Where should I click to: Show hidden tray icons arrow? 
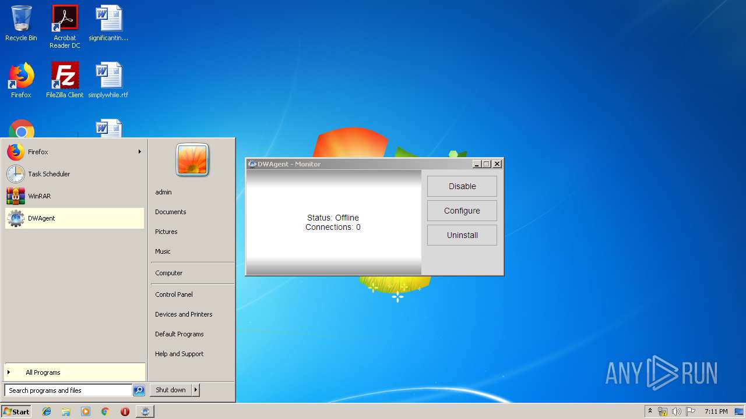coord(650,411)
